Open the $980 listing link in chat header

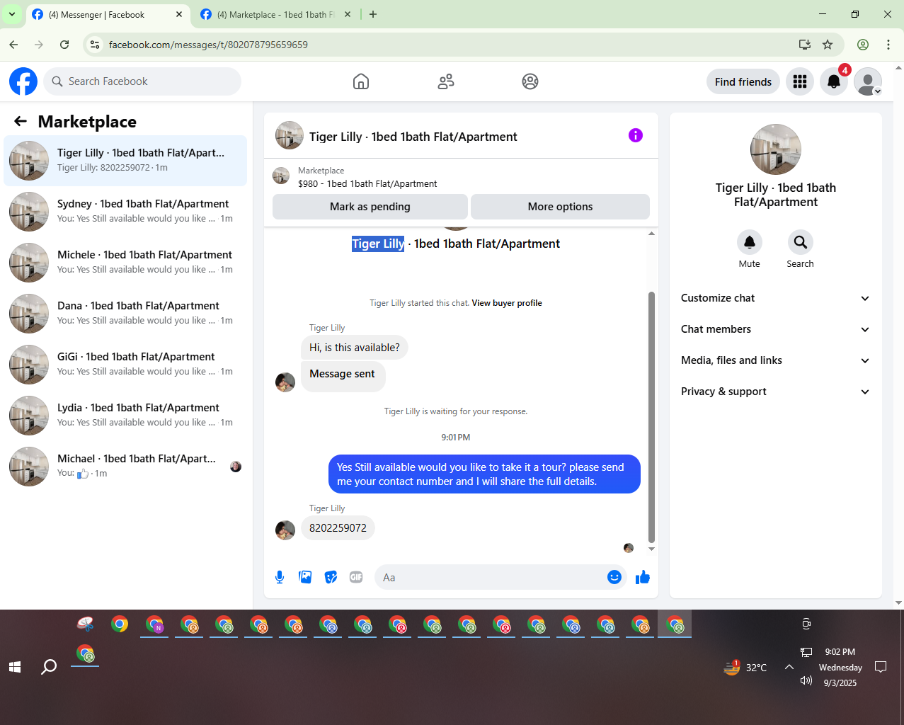pos(367,183)
